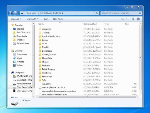Select the Podcasts folder icon
The height and width of the screenshot is (113, 150).
point(40,66)
